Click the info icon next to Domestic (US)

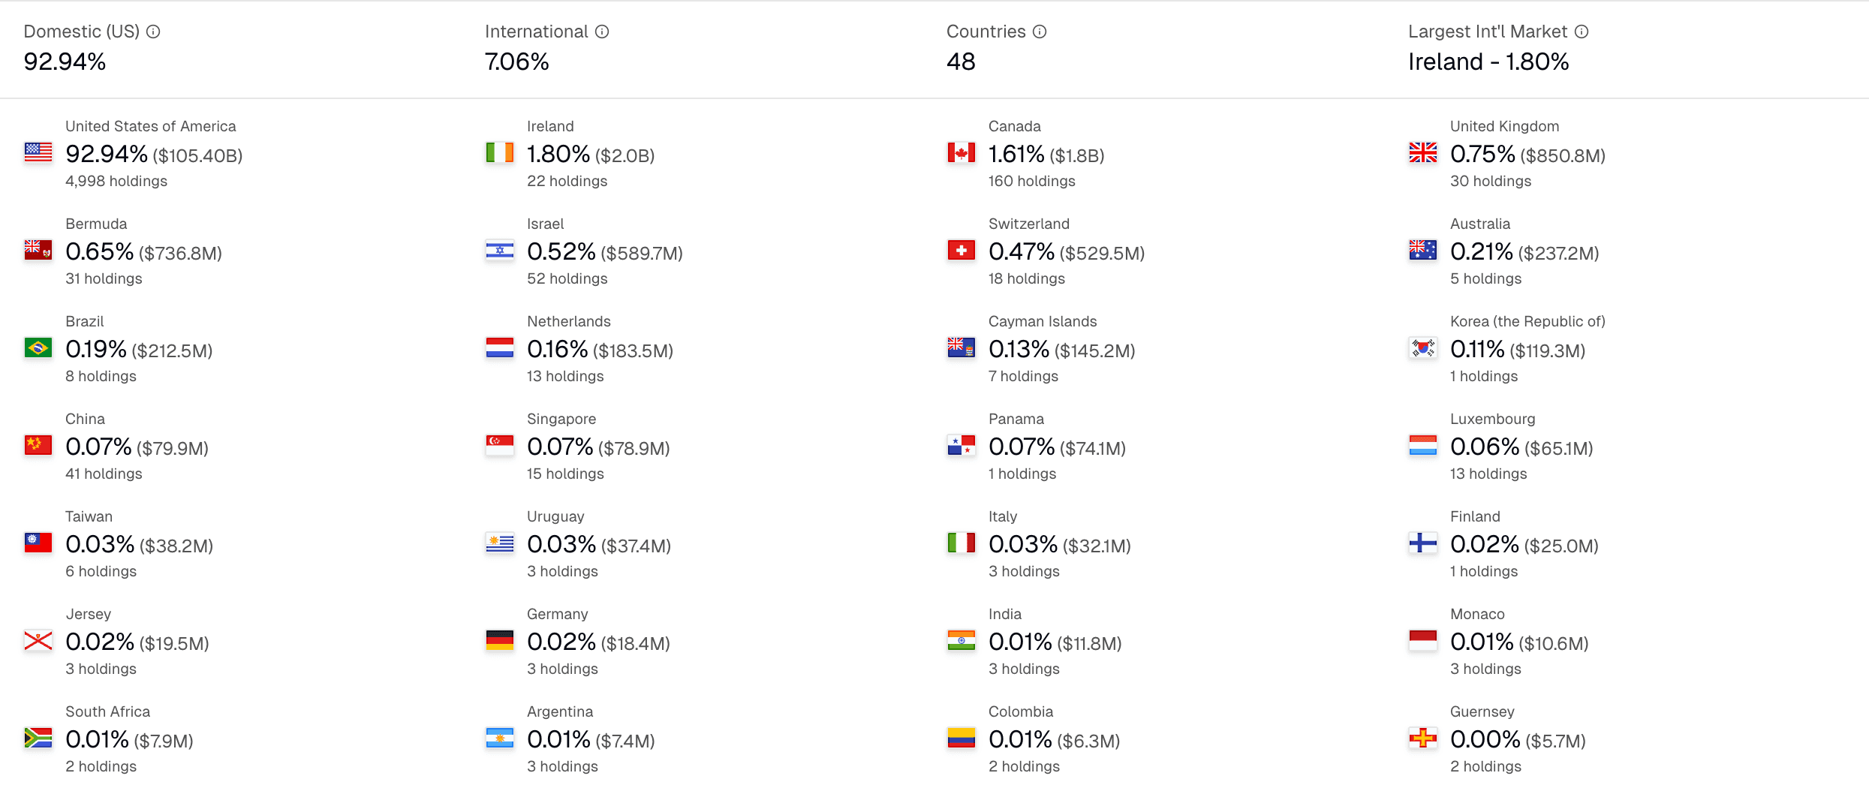154,32
